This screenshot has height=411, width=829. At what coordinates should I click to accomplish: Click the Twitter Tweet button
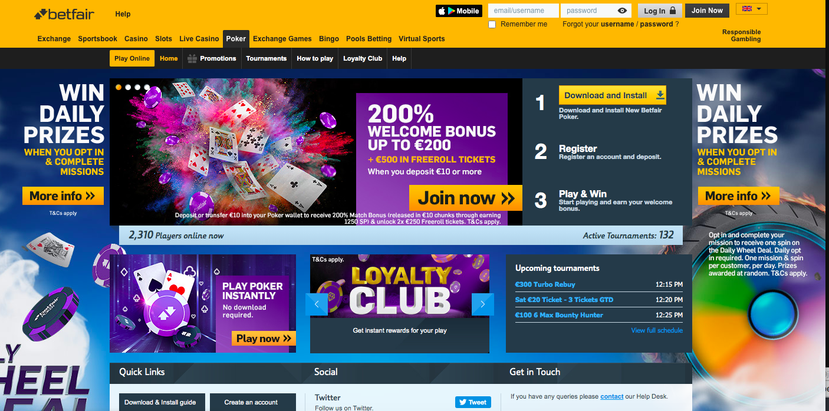pyautogui.click(x=473, y=402)
